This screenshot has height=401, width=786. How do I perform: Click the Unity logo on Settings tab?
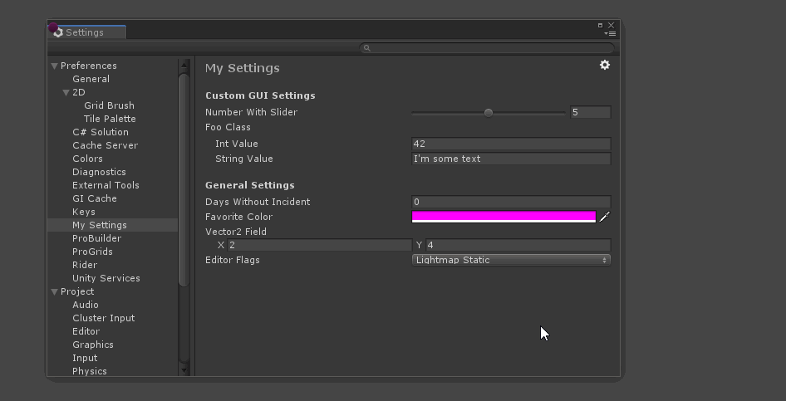57,32
